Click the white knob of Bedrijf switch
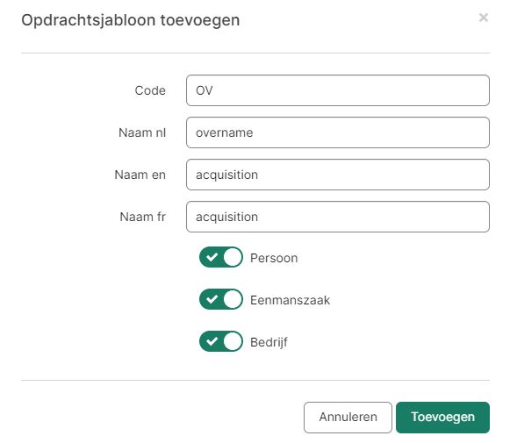This screenshot has width=510, height=443. 233,341
